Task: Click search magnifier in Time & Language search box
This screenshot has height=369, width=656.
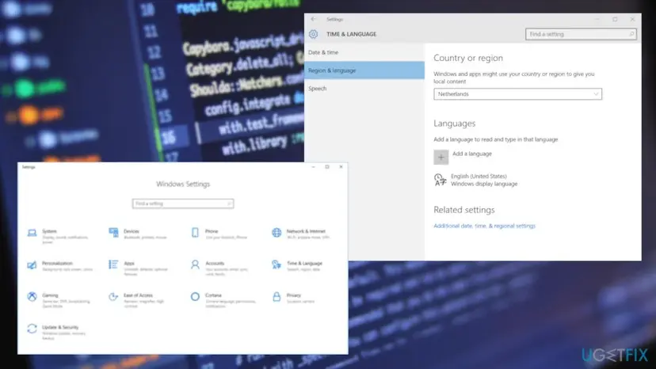Action: 631,34
